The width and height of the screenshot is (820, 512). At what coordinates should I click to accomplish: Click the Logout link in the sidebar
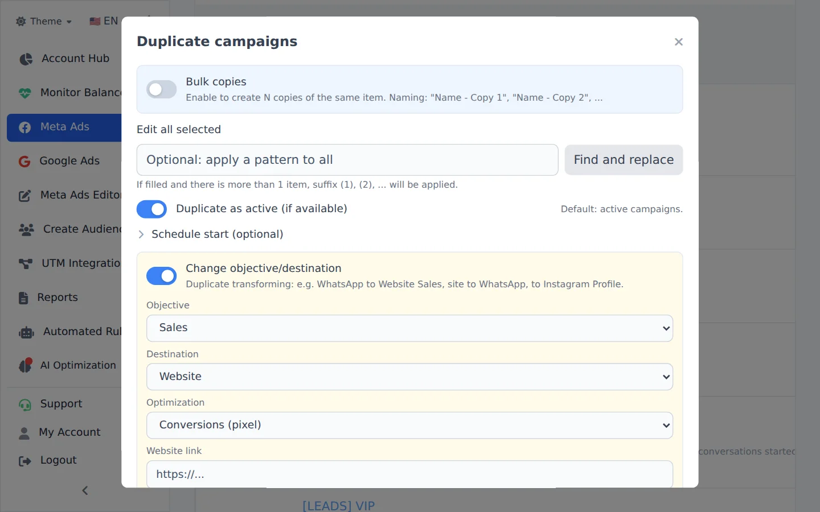(x=64, y=460)
